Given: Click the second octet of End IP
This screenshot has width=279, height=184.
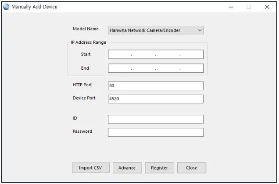Looking at the screenshot, I should (x=143, y=68).
